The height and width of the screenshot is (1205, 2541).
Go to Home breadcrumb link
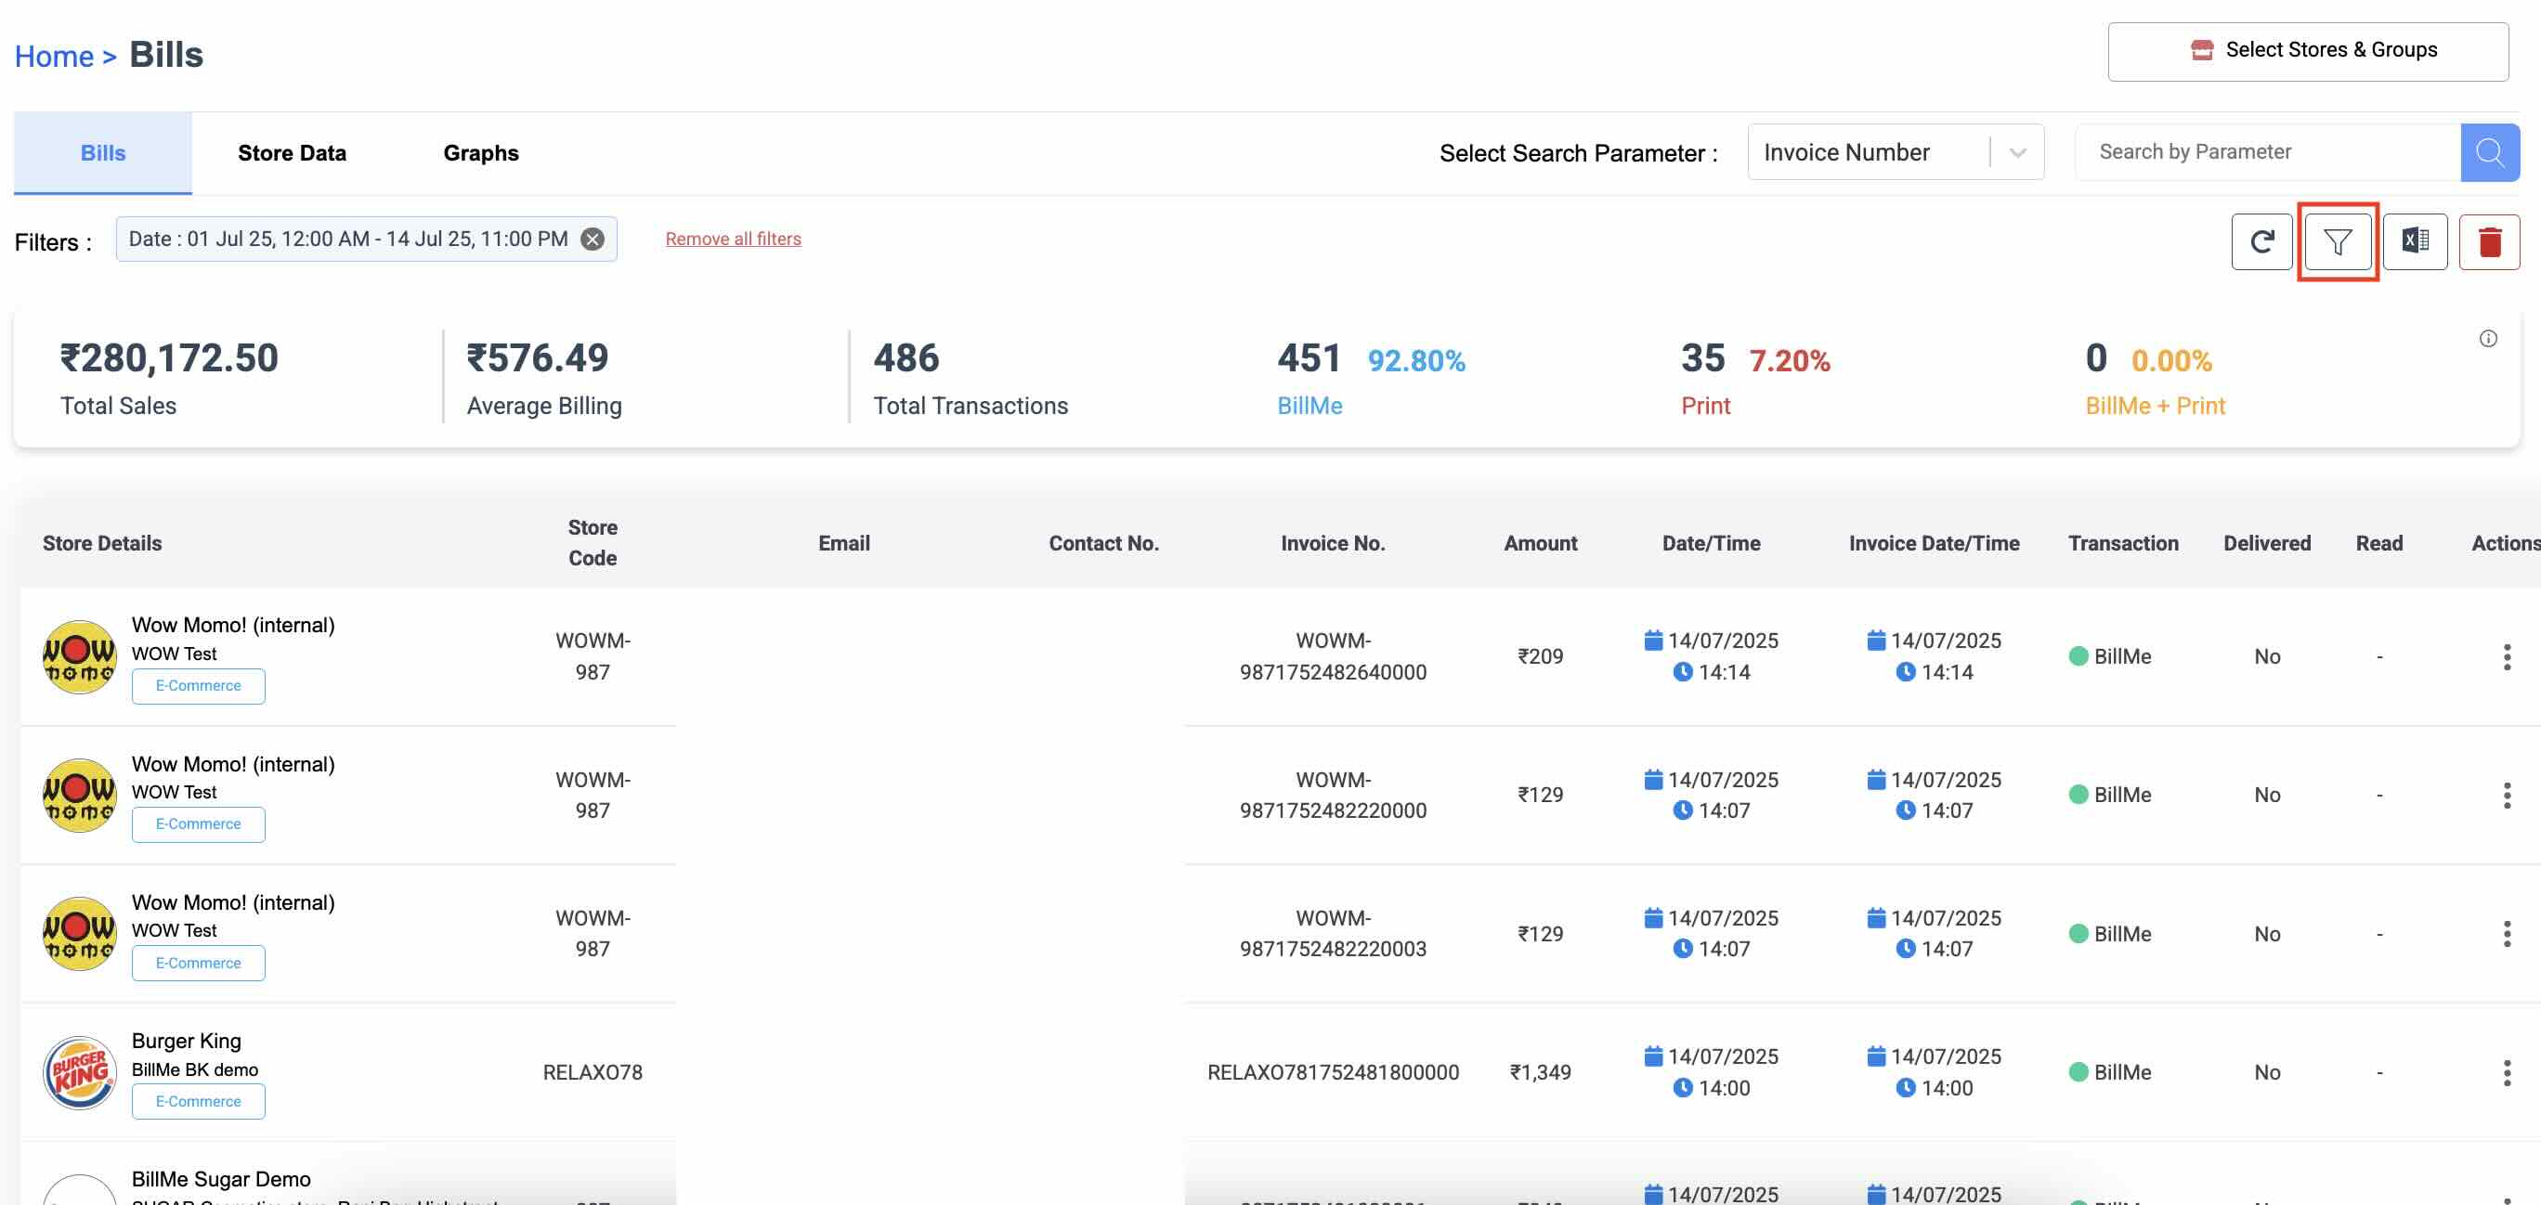tap(53, 58)
